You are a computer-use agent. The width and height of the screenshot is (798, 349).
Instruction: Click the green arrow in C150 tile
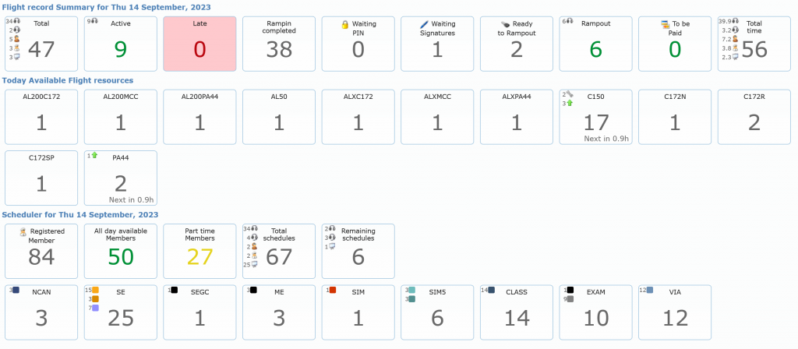[x=570, y=103]
